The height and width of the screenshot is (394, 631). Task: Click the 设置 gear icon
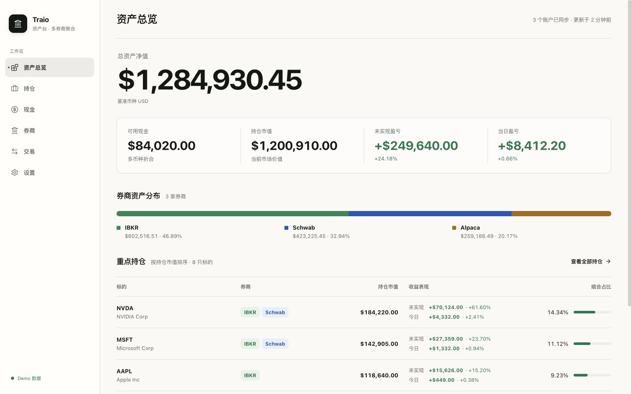(x=14, y=172)
